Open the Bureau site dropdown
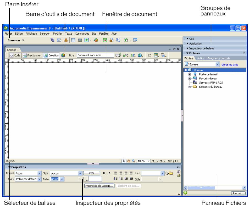 pos(217,64)
